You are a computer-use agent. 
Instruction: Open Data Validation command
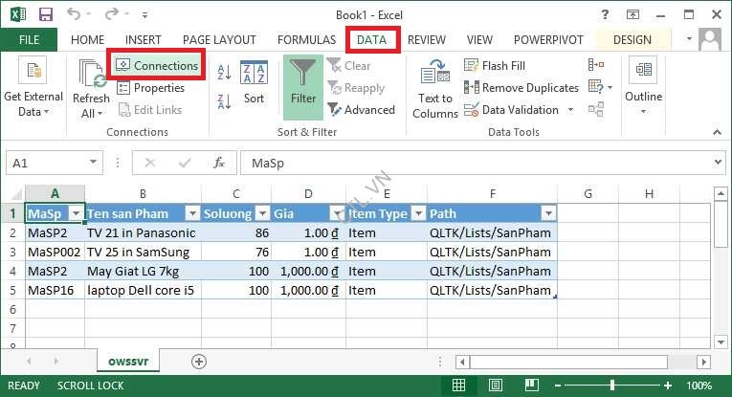click(x=511, y=110)
